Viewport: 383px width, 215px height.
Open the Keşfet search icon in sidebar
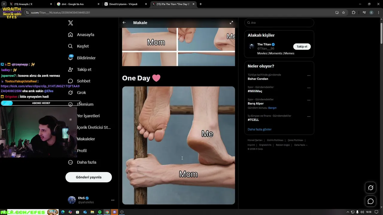71,46
